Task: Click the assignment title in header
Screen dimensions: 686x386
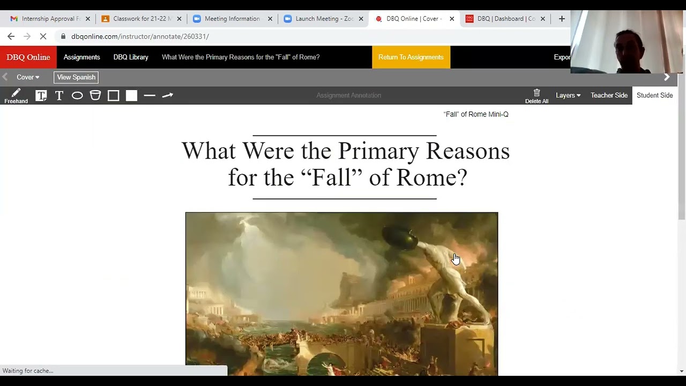Action: 241,57
